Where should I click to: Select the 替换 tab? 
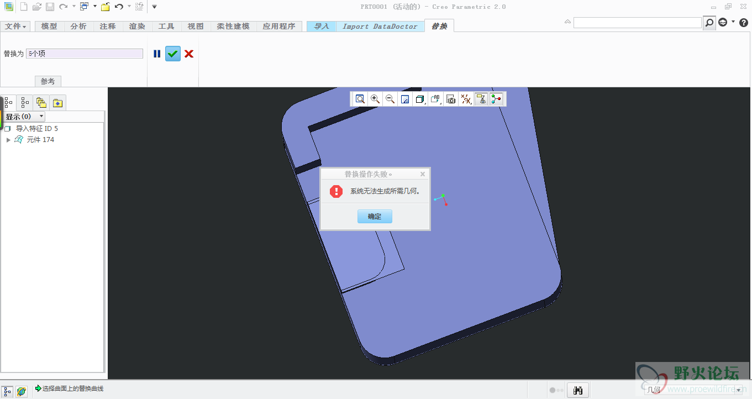(x=439, y=26)
